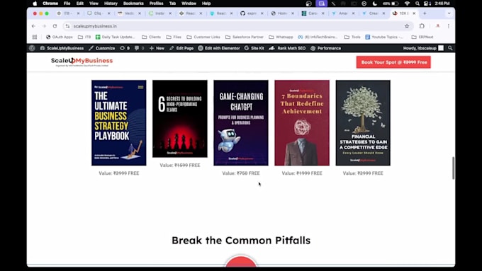
Task: Go back to the previous page
Action: (33, 26)
